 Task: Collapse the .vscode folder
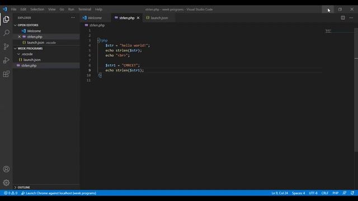18,54
